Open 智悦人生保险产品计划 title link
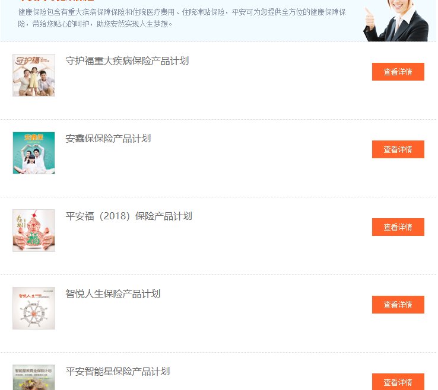This screenshot has height=390, width=438. (113, 293)
